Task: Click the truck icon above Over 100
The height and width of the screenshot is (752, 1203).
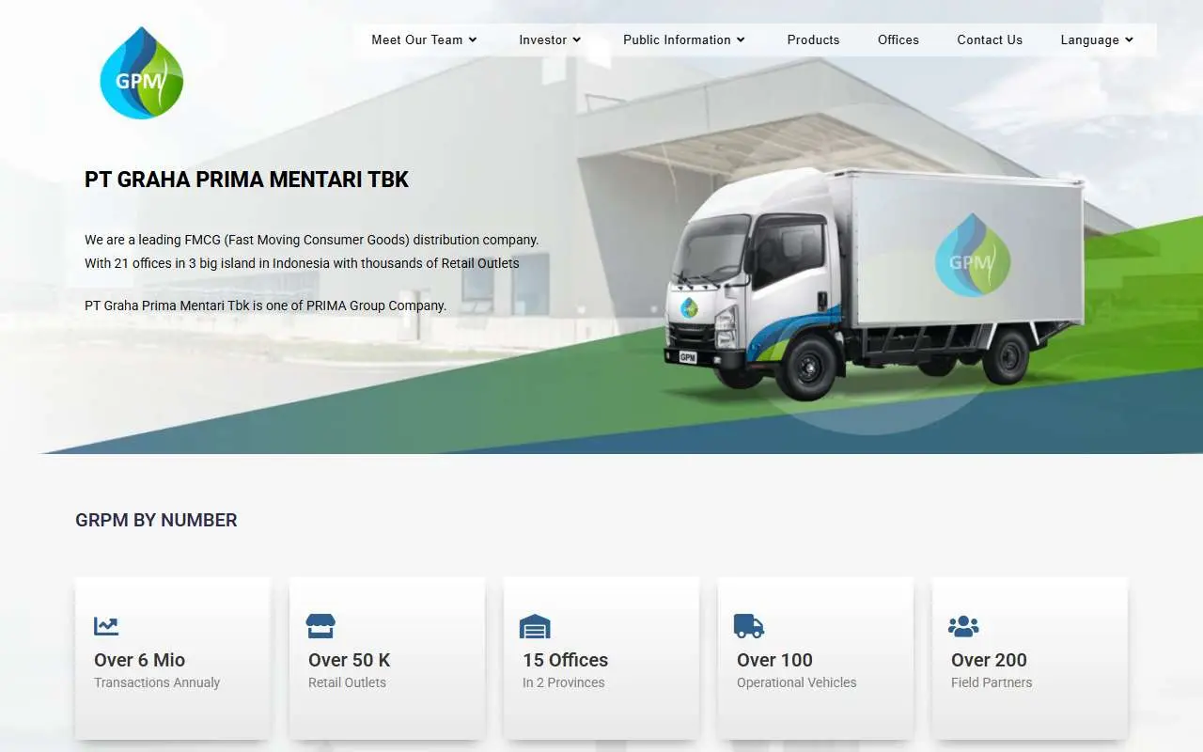Action: pyautogui.click(x=749, y=626)
